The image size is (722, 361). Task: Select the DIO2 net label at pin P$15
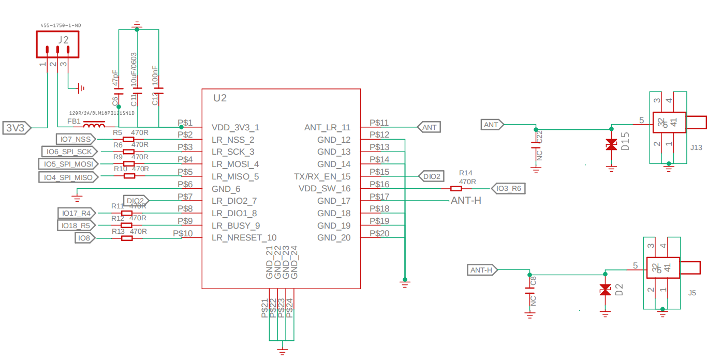click(x=431, y=176)
